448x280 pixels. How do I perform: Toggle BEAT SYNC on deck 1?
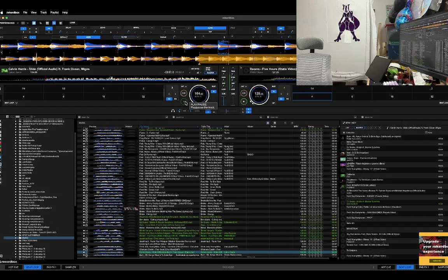[x=208, y=69]
